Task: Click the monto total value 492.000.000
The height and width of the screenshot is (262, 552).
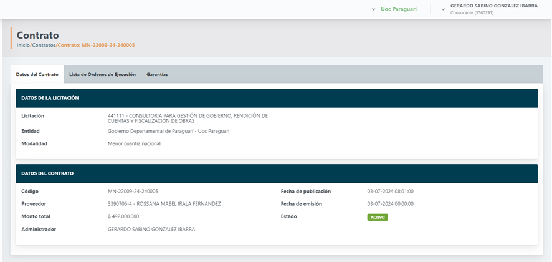Action: point(123,216)
